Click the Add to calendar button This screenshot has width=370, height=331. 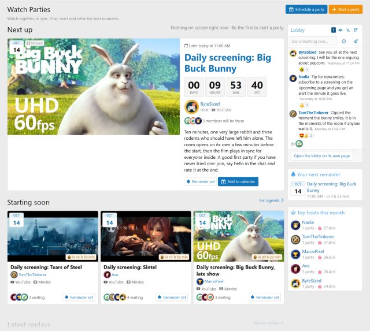point(238,181)
